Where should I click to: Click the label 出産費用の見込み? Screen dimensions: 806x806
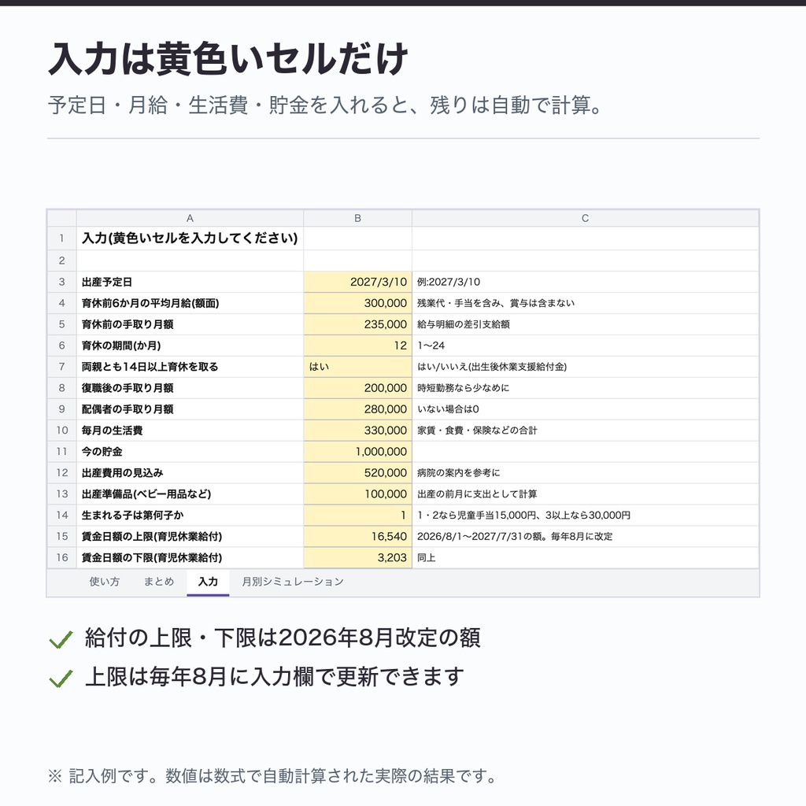click(122, 472)
